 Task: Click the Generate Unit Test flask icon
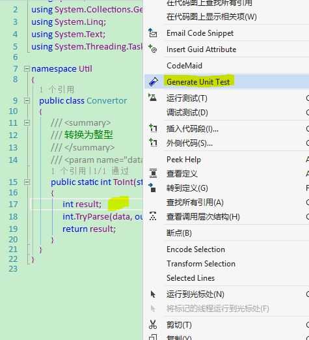154,82
